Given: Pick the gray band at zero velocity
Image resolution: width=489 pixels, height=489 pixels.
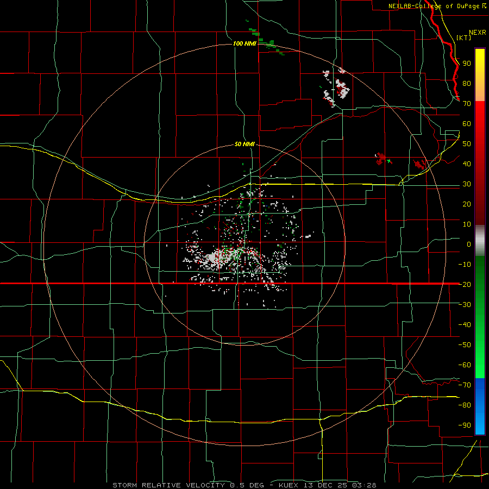Looking at the screenshot, I should [480, 241].
